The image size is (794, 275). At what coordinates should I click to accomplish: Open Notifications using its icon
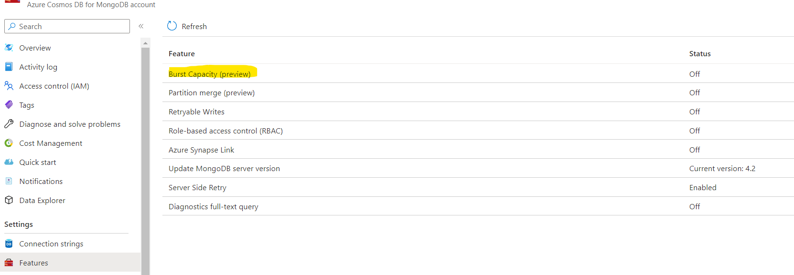point(9,181)
